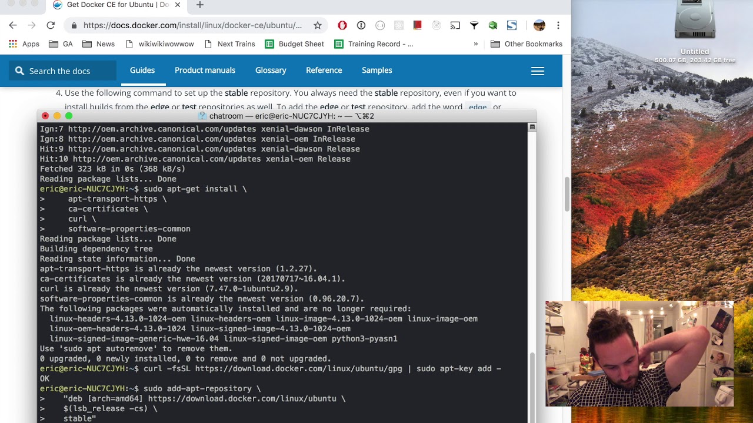Open the funnel filter extension
The image size is (753, 423).
(474, 25)
